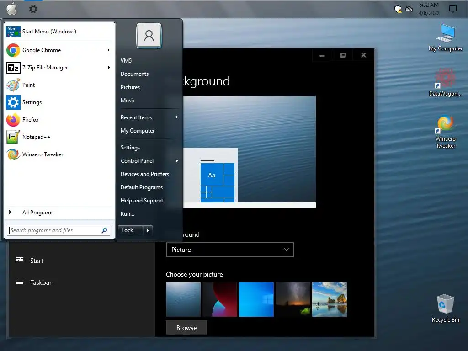The width and height of the screenshot is (468, 351).
Task: Open Notepad++ from start menu
Action: coord(59,137)
